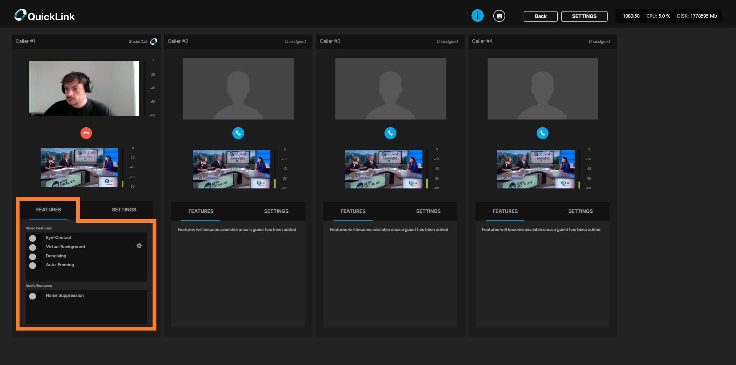Open Virtual Background gear settings
Viewport: 736px width, 365px height.
tap(139, 246)
